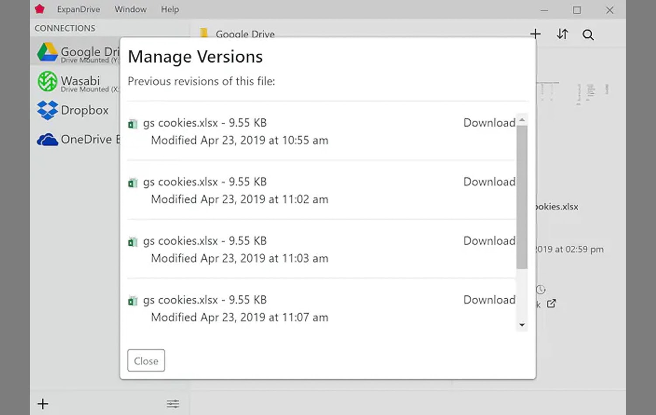Click the upload/download transfer arrows icon
This screenshot has width=656, height=415.
[562, 34]
